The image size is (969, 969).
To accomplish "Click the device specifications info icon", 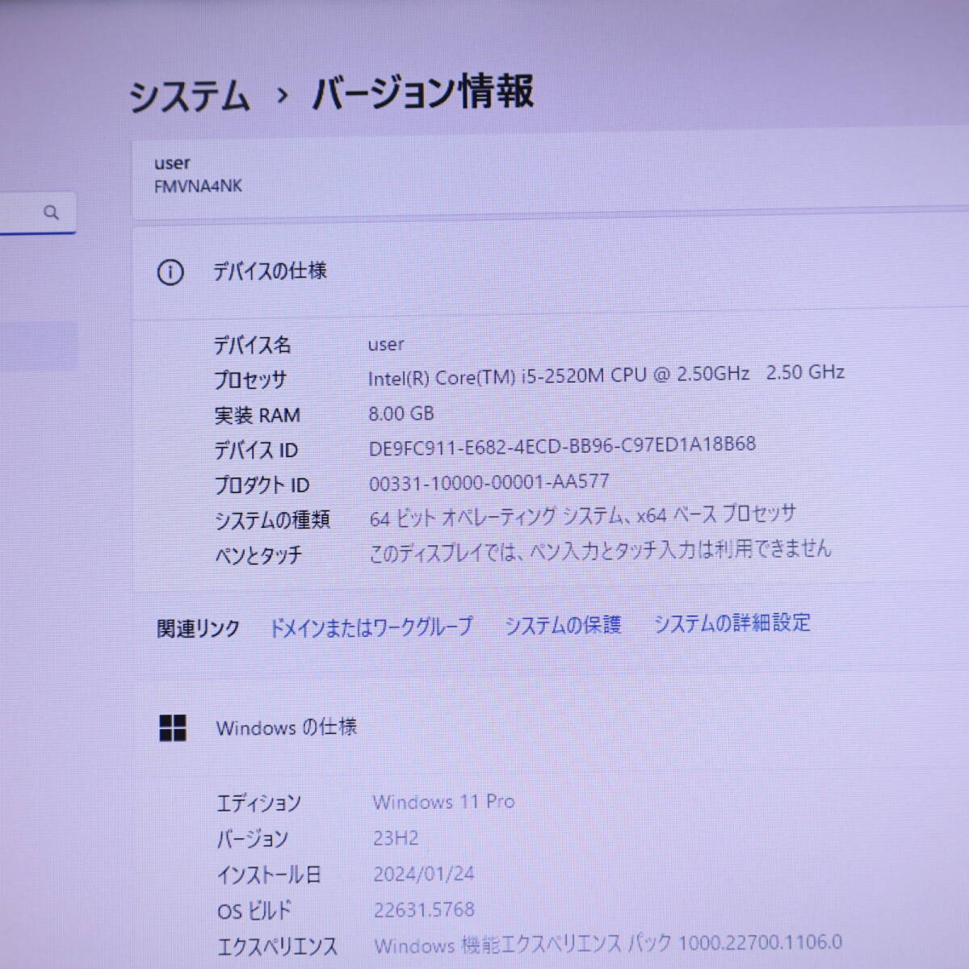I will [x=170, y=272].
